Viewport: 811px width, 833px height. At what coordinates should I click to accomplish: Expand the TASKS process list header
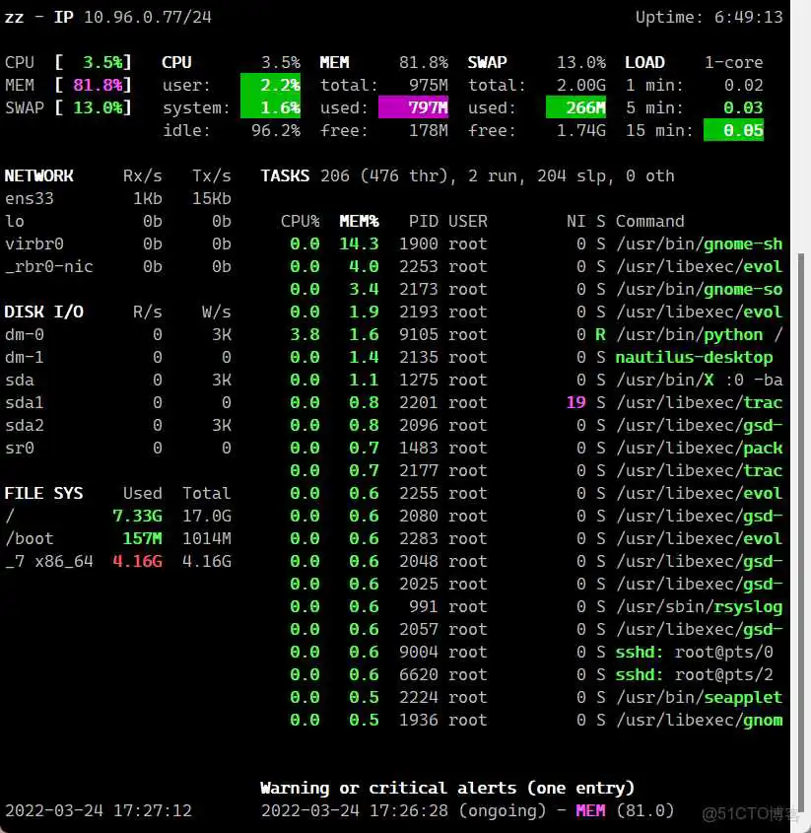(285, 175)
